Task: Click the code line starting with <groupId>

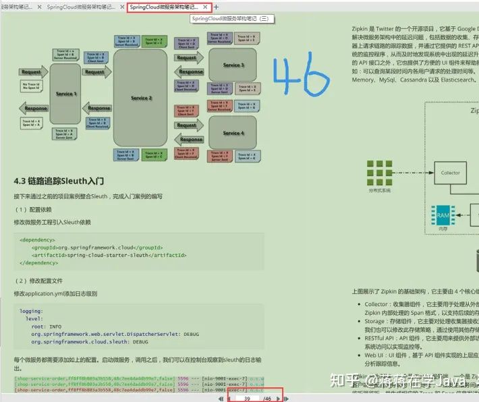Action: click(x=97, y=248)
